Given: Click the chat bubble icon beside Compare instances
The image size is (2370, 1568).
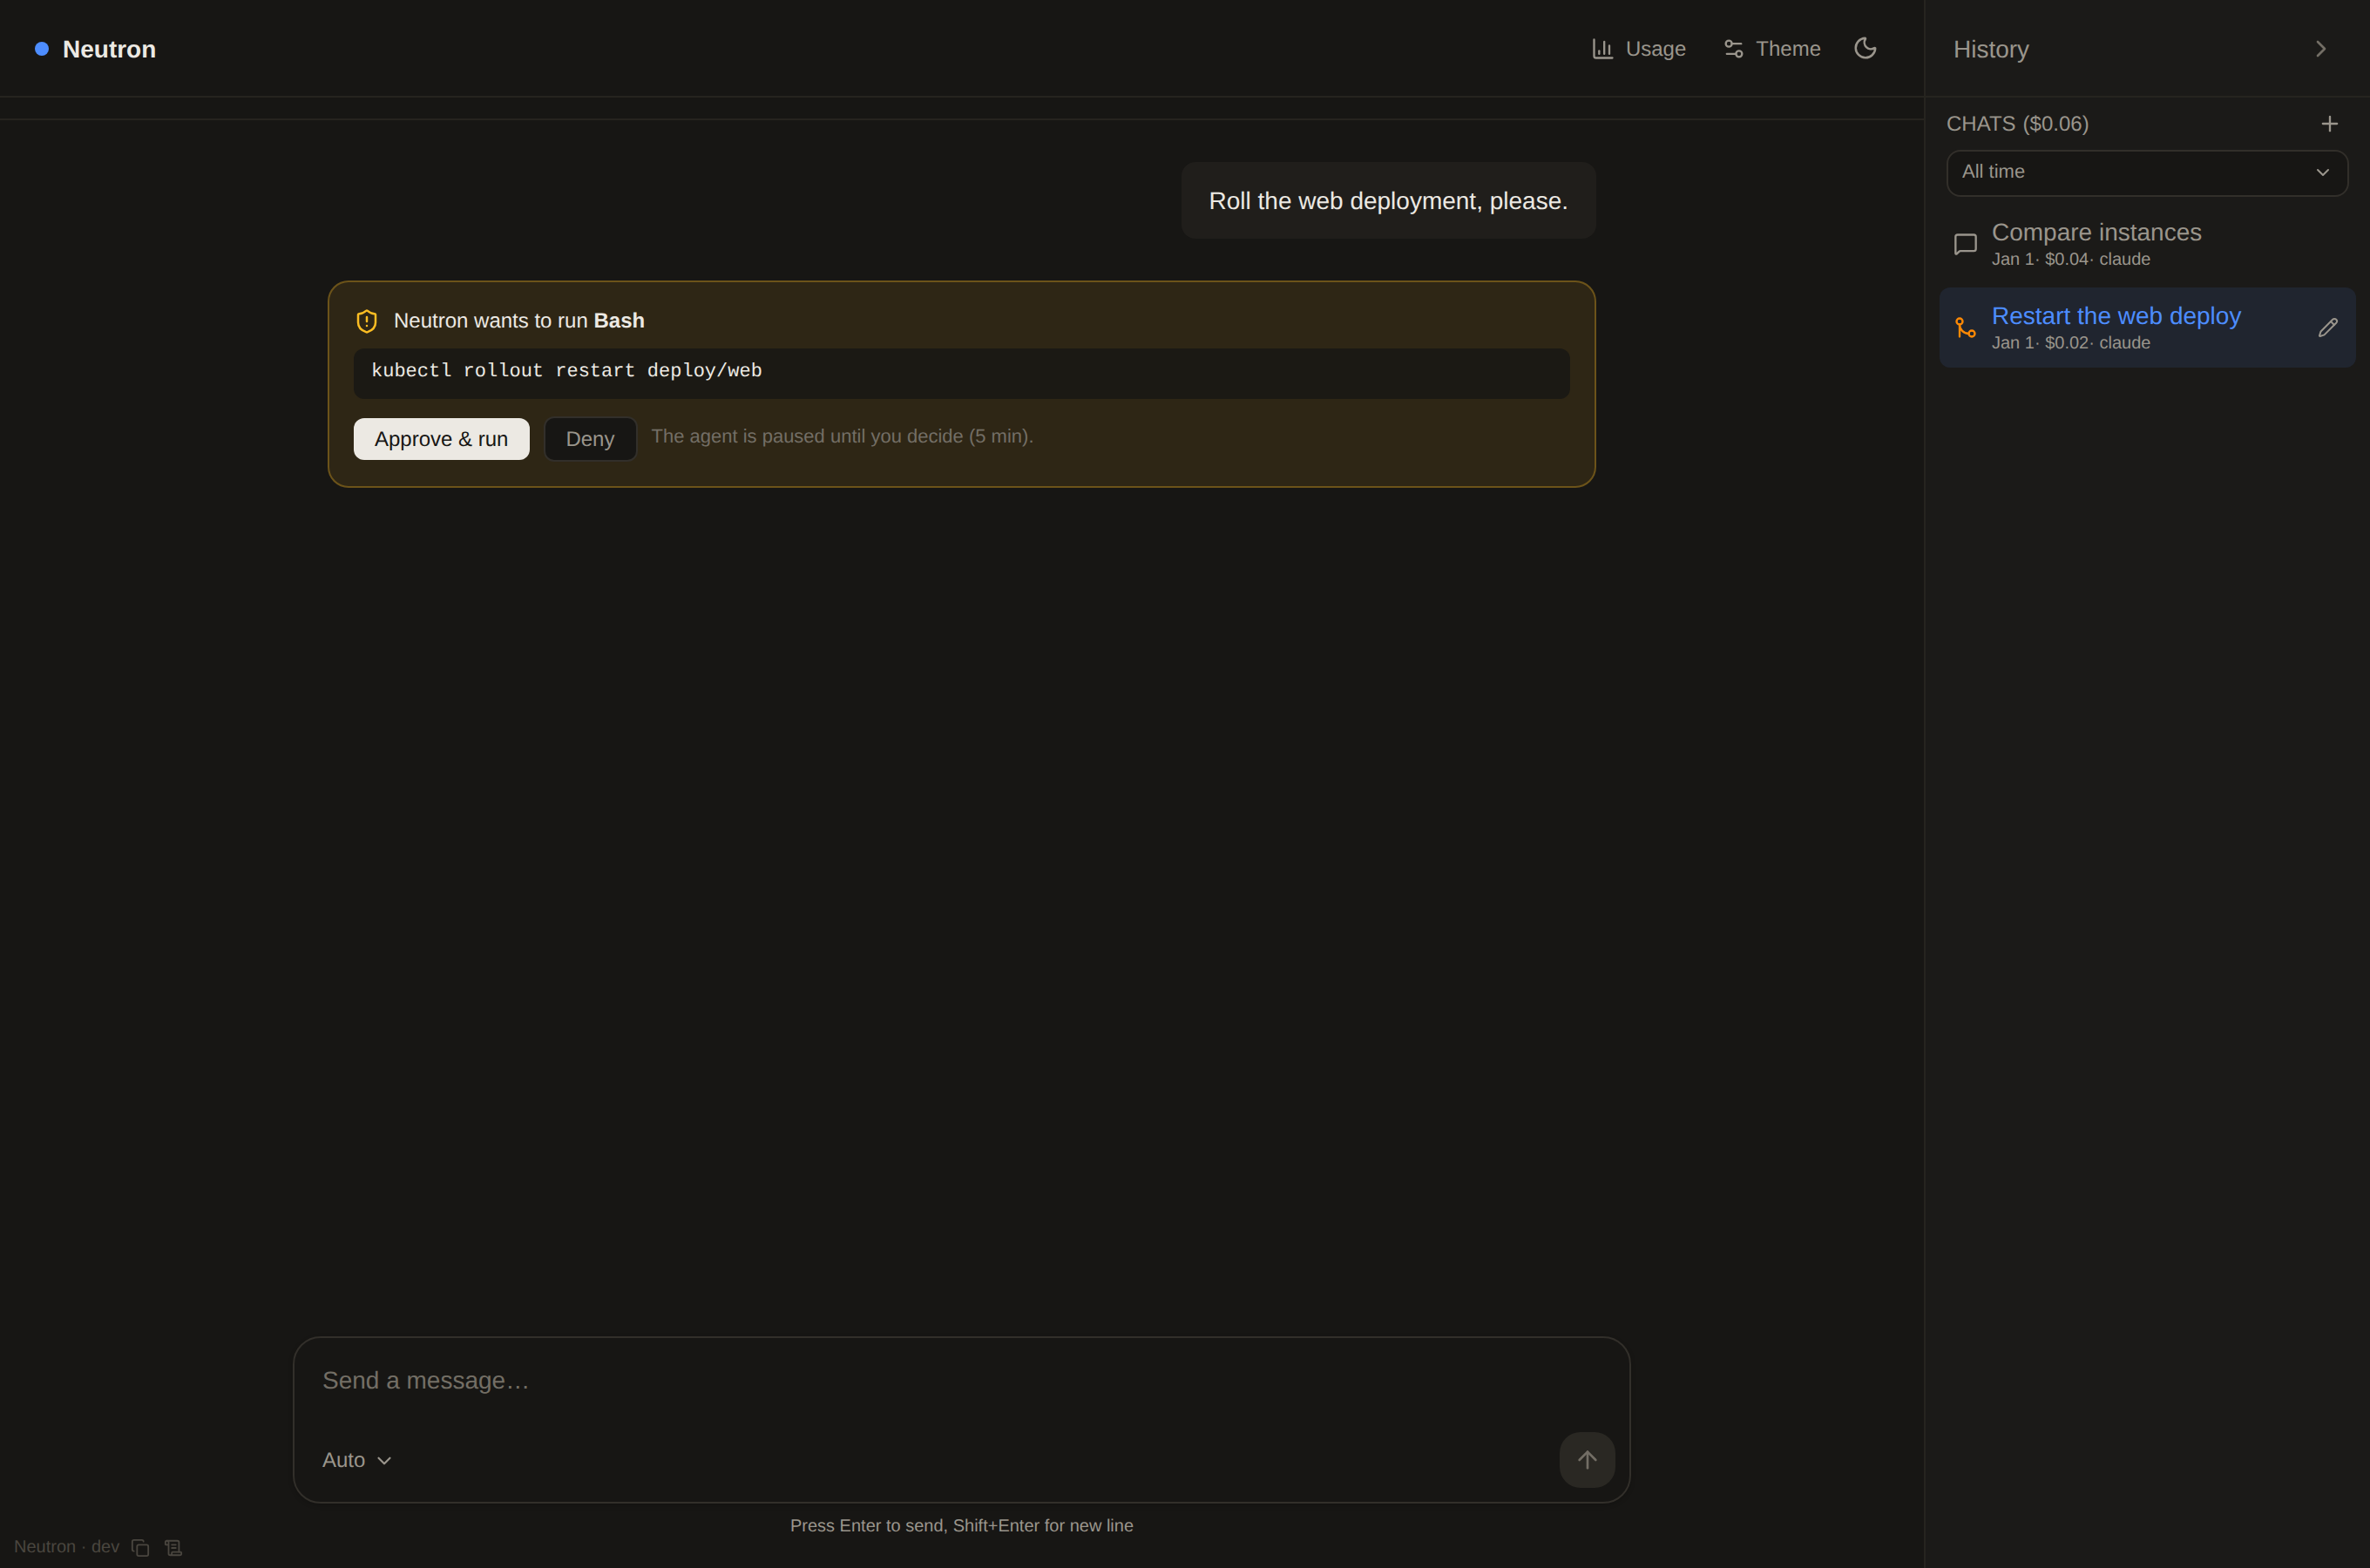Looking at the screenshot, I should coord(1965,244).
